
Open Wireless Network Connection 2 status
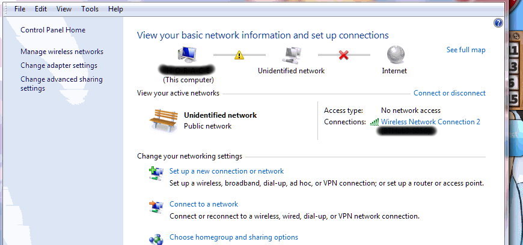click(430, 122)
